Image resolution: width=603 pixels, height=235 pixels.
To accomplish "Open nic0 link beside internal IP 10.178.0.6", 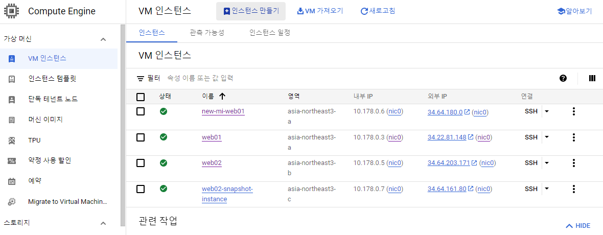I will pyautogui.click(x=395, y=111).
